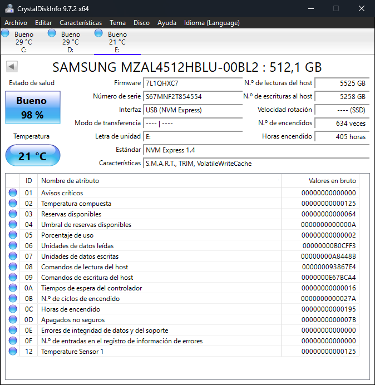Image resolution: width=375 pixels, height=385 pixels.
Task: Open the Características menu
Action: pyautogui.click(x=81, y=23)
